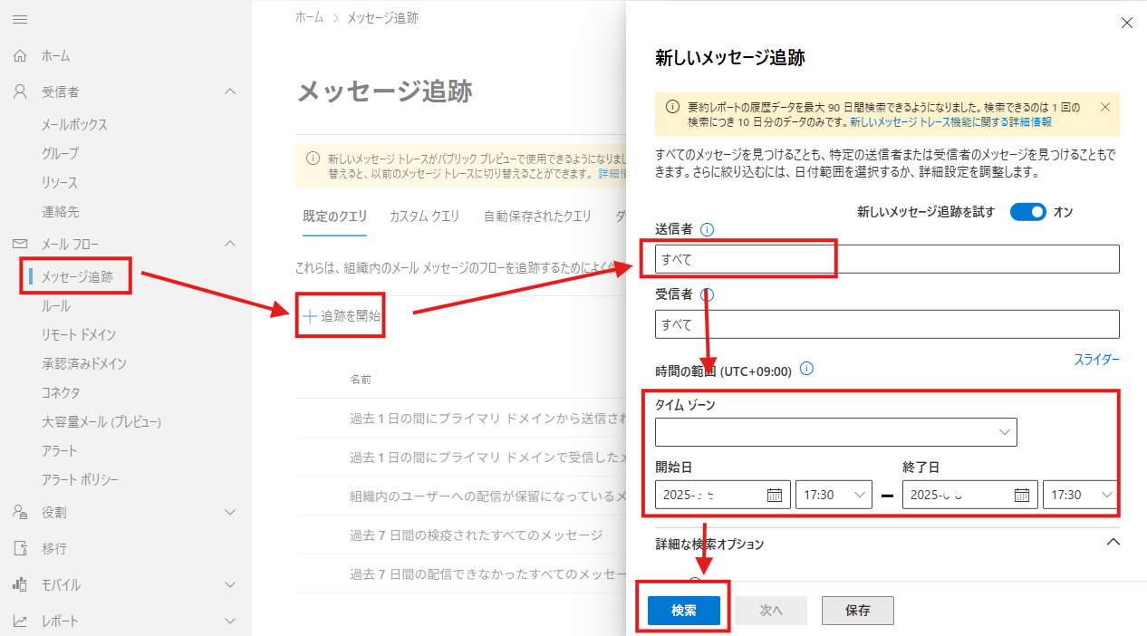Click info icon next to 時間の範囲
Screen dimensions: 1147x636
coord(807,369)
